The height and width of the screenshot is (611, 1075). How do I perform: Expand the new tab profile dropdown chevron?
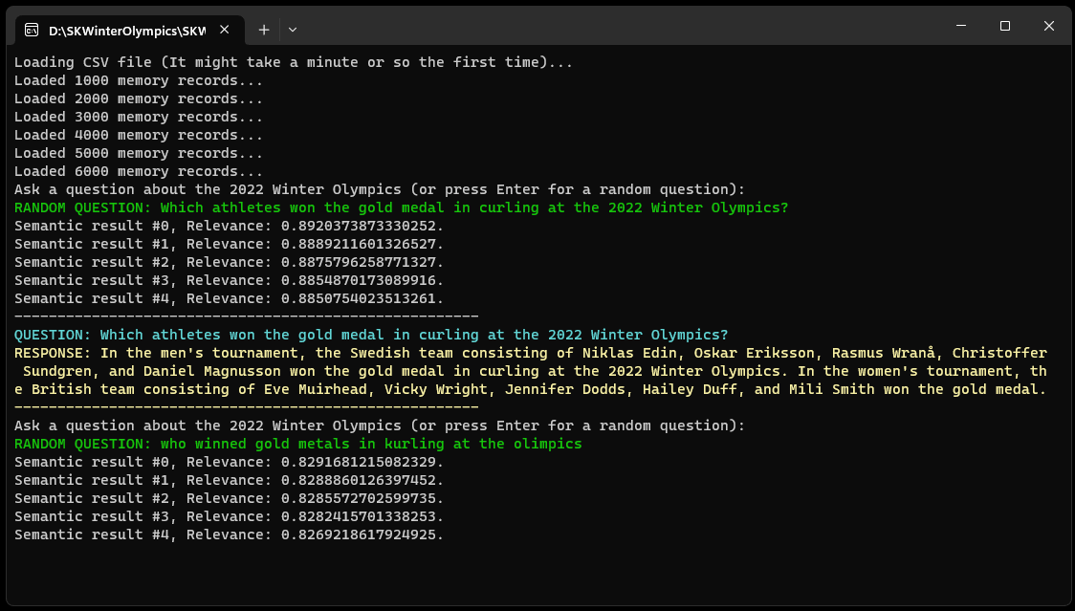tap(293, 30)
